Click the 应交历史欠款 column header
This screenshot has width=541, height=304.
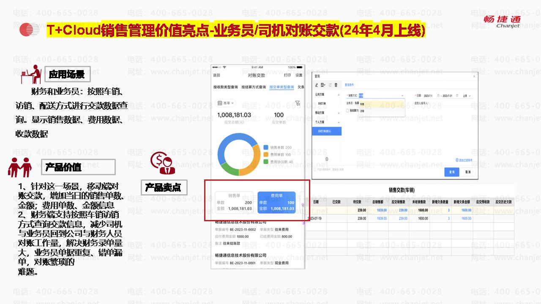pos(503,202)
